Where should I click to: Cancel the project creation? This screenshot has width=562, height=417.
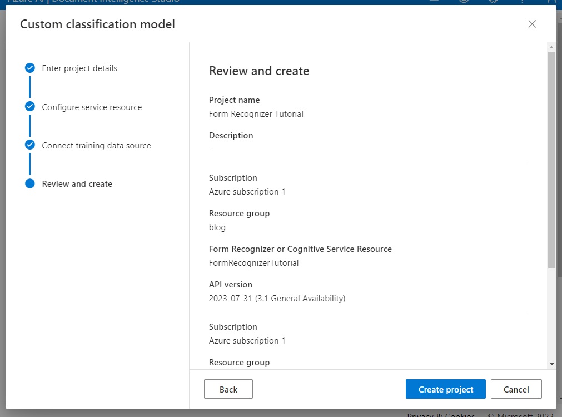[x=516, y=389]
